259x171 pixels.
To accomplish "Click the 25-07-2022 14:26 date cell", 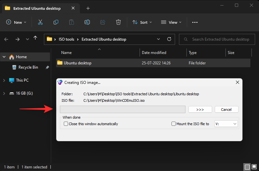I will [156, 63].
